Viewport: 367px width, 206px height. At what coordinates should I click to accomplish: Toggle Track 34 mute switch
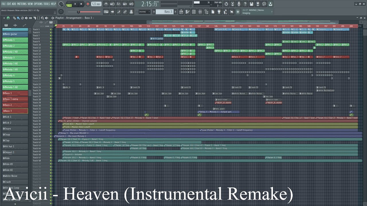click(51, 118)
